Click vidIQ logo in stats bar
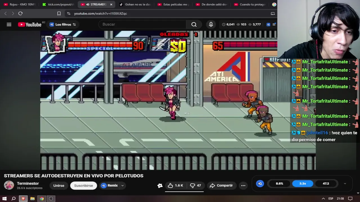Image resolution: width=360 pixels, height=202 pixels. pos(260,183)
